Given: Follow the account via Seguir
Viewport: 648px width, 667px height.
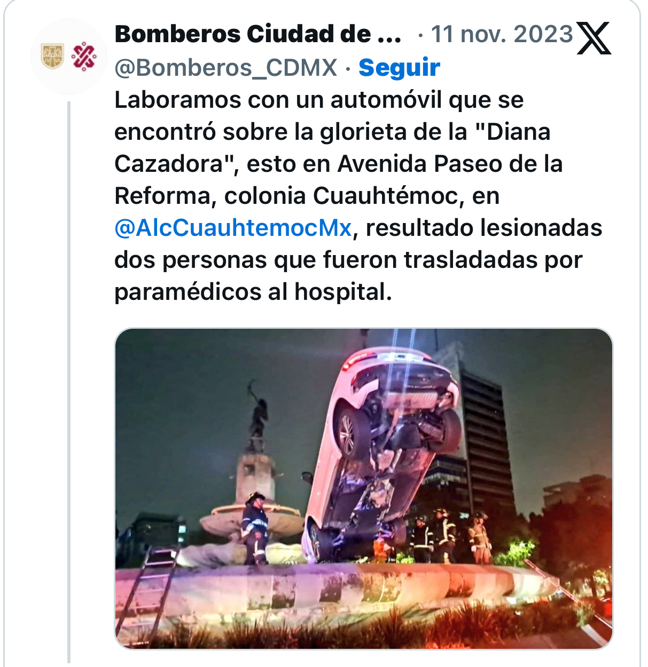Looking at the screenshot, I should 399,68.
